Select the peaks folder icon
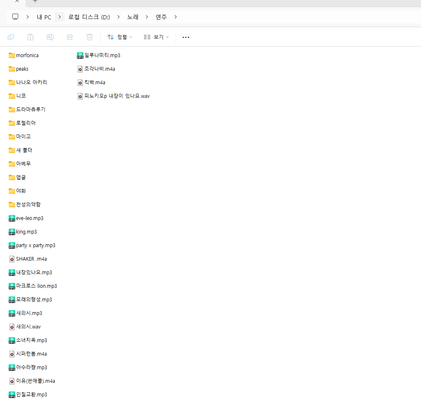Viewport: 421px width, 405px height. (12, 69)
